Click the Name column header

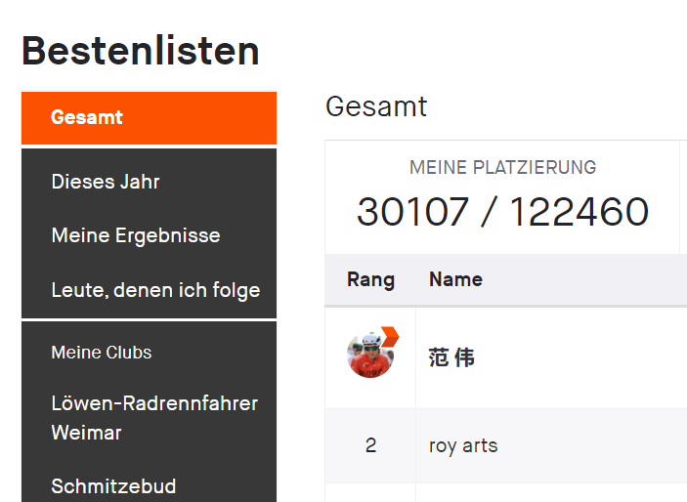click(455, 279)
